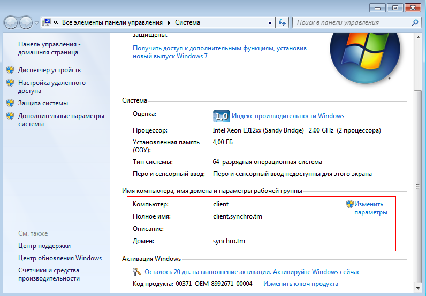Click the scrollbar up arrow
The height and width of the screenshot is (296, 426).
pyautogui.click(x=417, y=37)
